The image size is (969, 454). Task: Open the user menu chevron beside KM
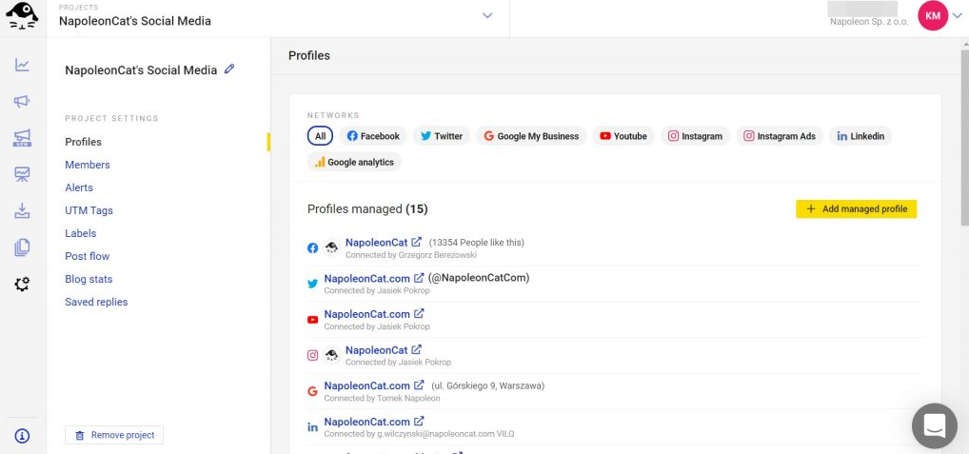point(958,15)
